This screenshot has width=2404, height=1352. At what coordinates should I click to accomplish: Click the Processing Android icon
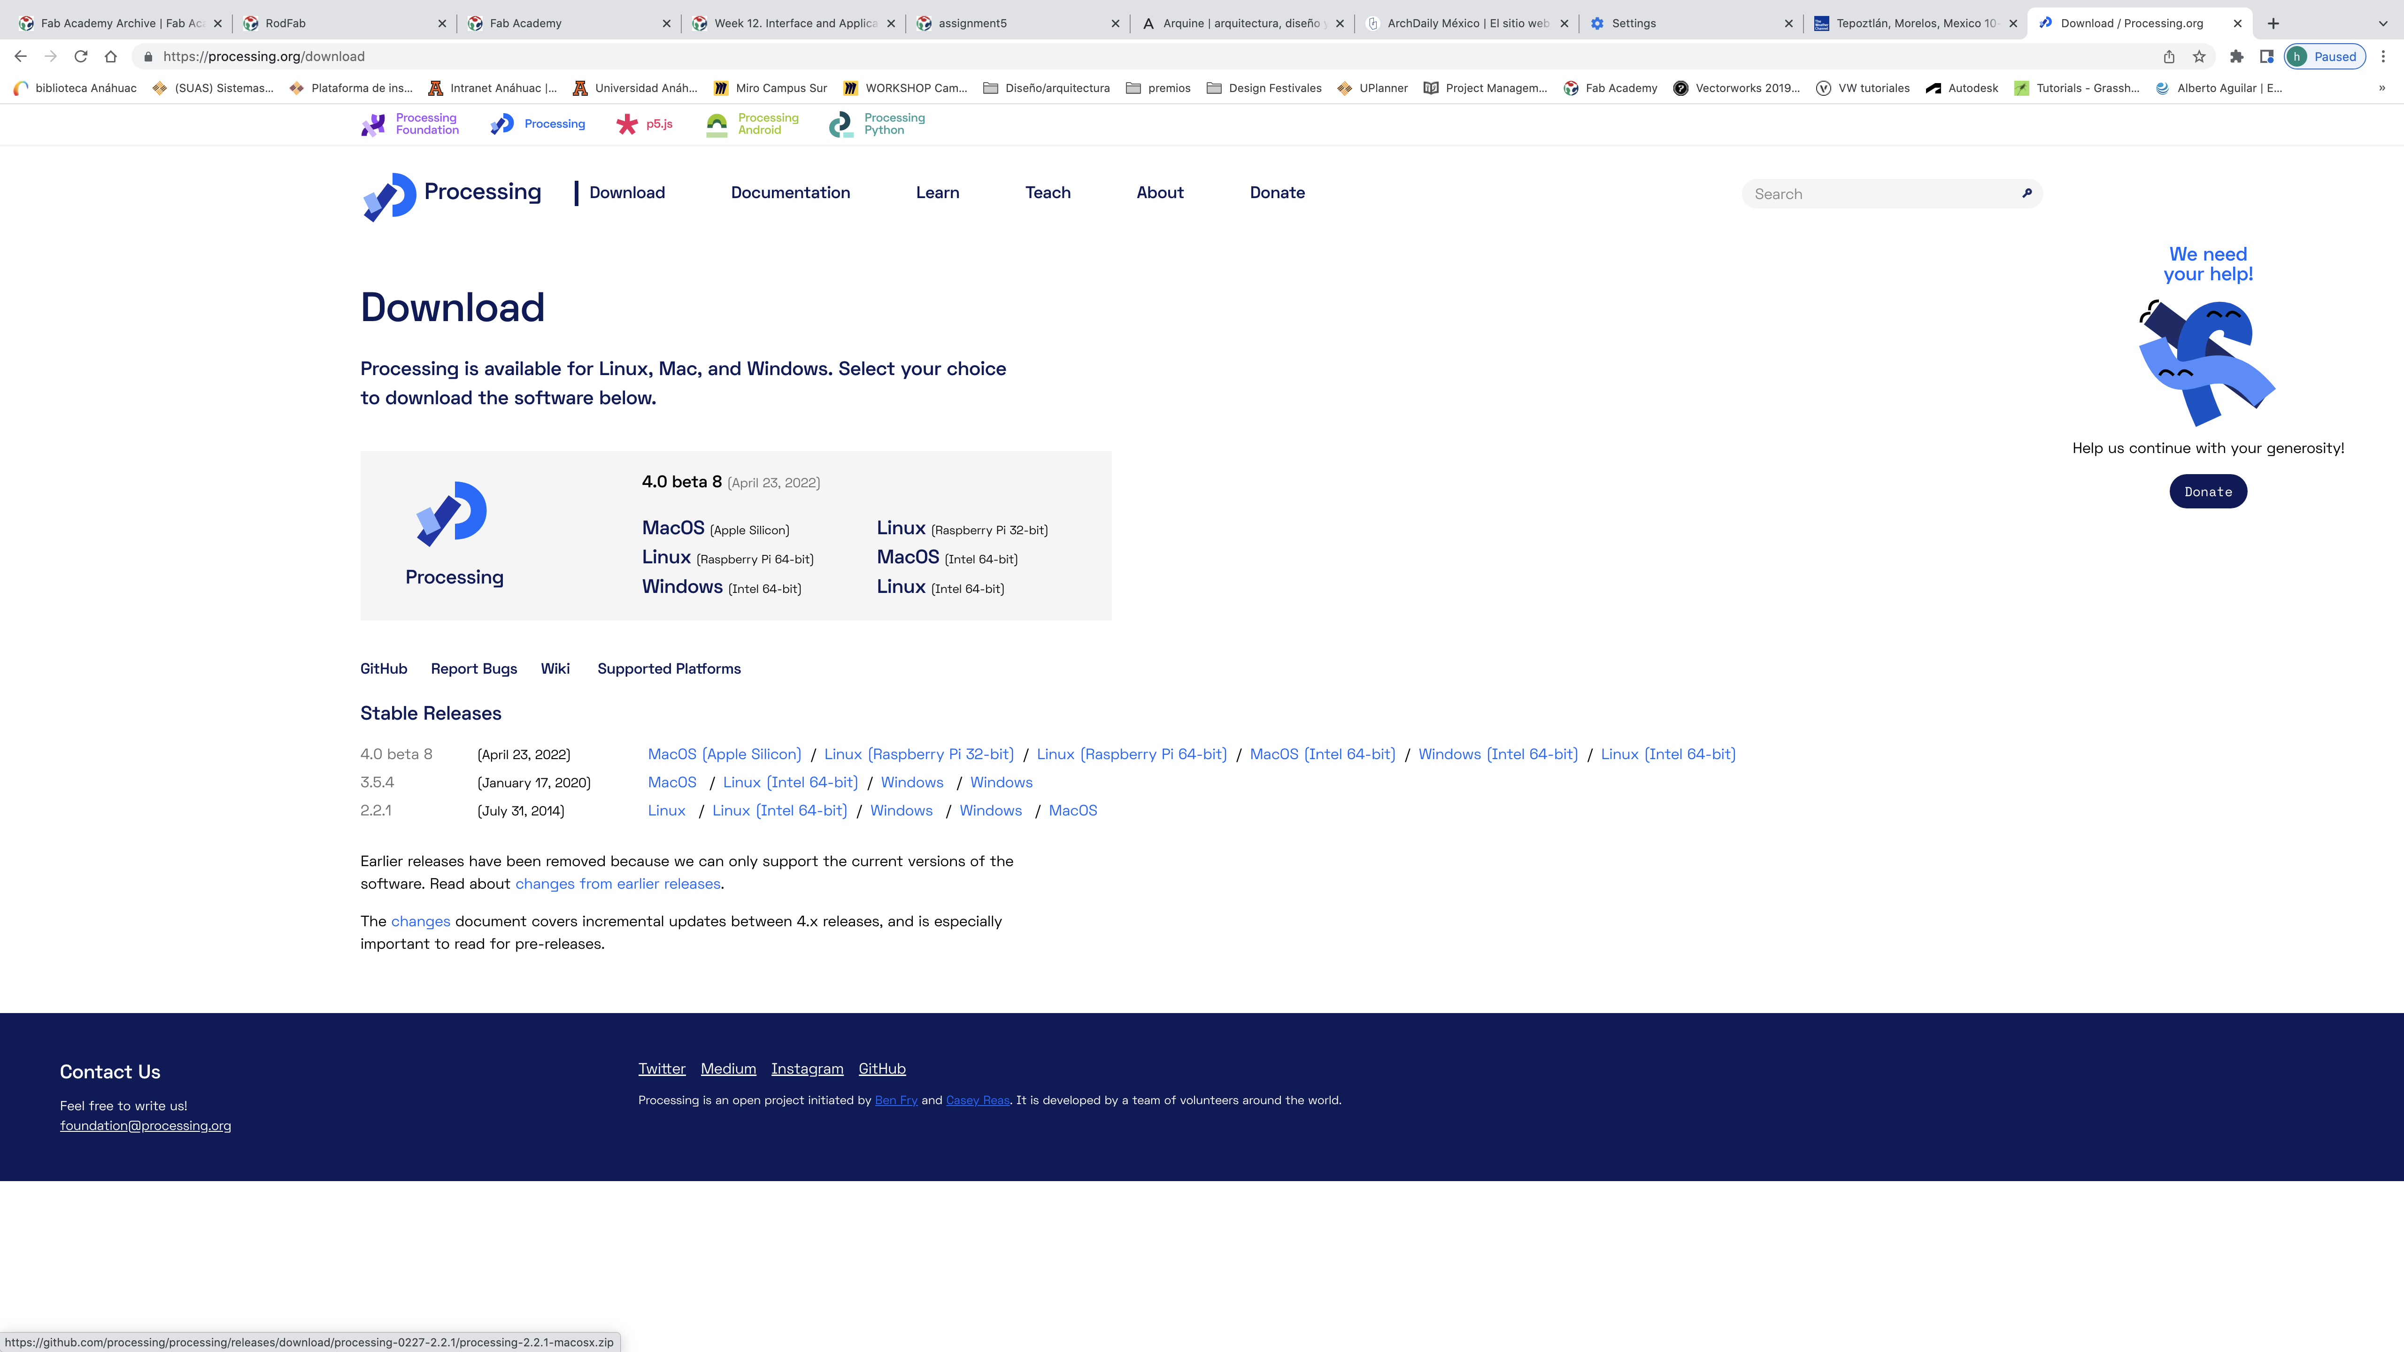[x=717, y=124]
